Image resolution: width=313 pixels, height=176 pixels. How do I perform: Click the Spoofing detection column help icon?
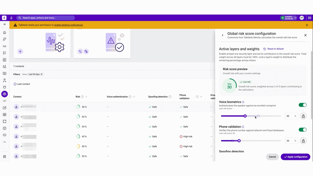coord(170,97)
